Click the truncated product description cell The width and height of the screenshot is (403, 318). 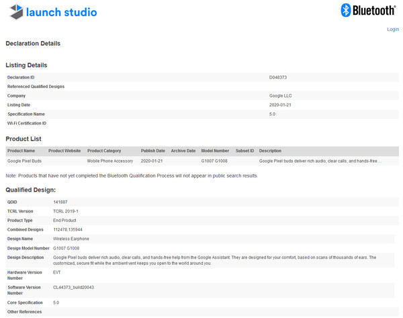[x=320, y=161]
